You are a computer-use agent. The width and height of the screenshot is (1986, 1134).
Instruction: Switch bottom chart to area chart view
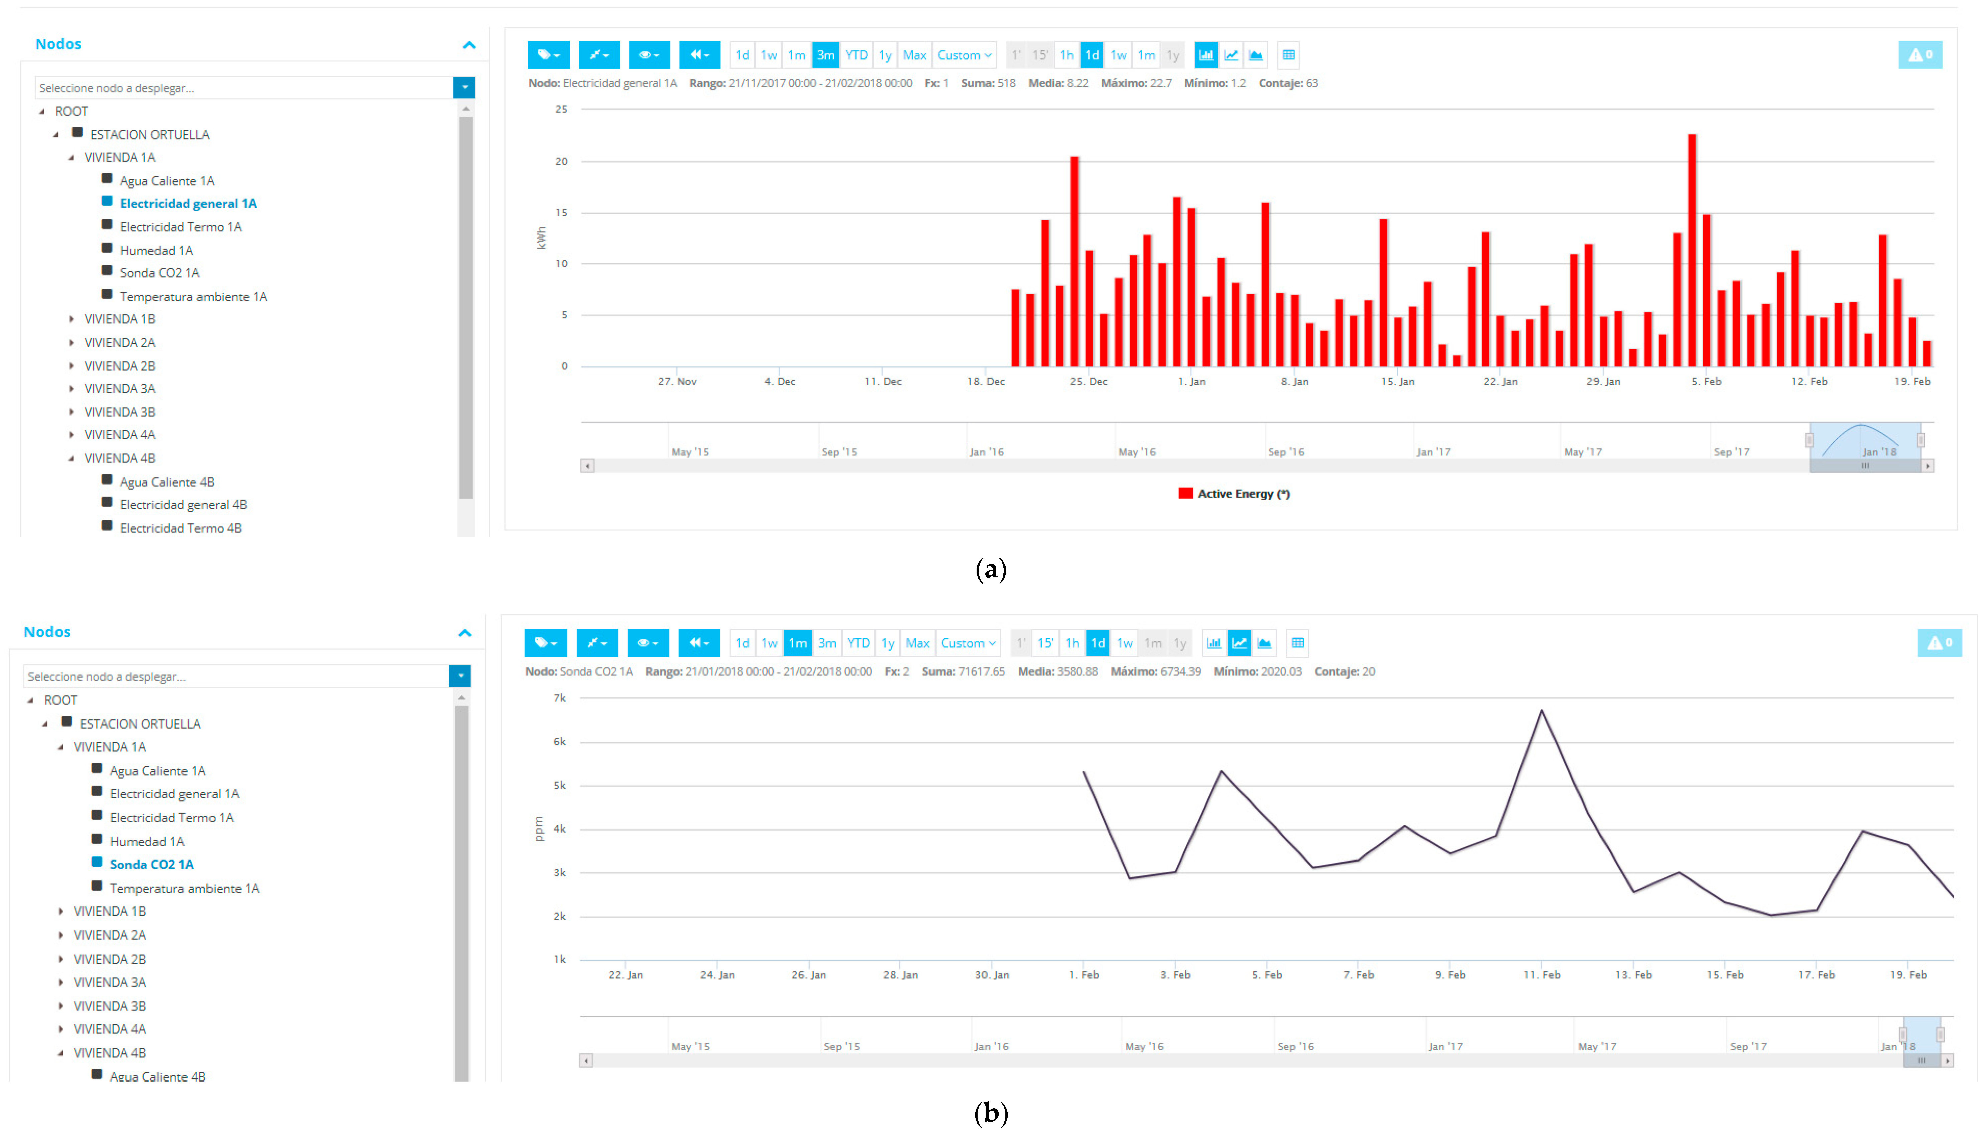1264,642
